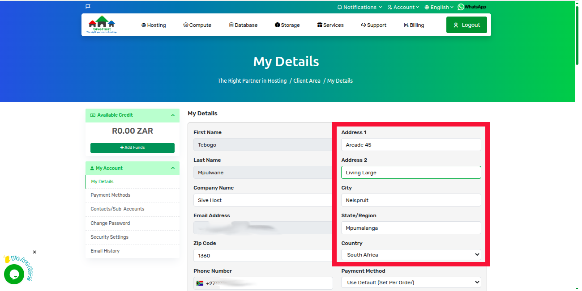Open Payment Methods in sidebar

coord(111,195)
